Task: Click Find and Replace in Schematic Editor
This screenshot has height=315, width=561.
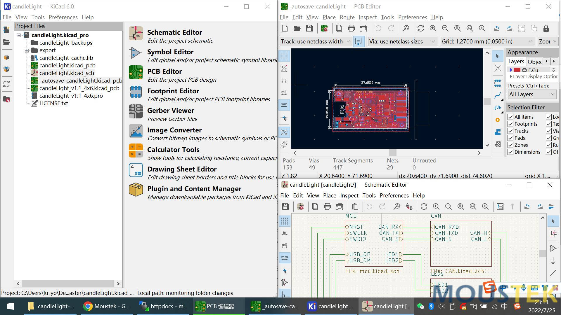Action: pyautogui.click(x=409, y=206)
